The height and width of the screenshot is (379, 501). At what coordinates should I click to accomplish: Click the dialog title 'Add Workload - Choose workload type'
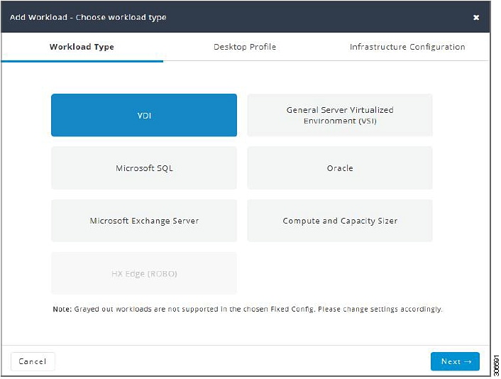pos(88,17)
